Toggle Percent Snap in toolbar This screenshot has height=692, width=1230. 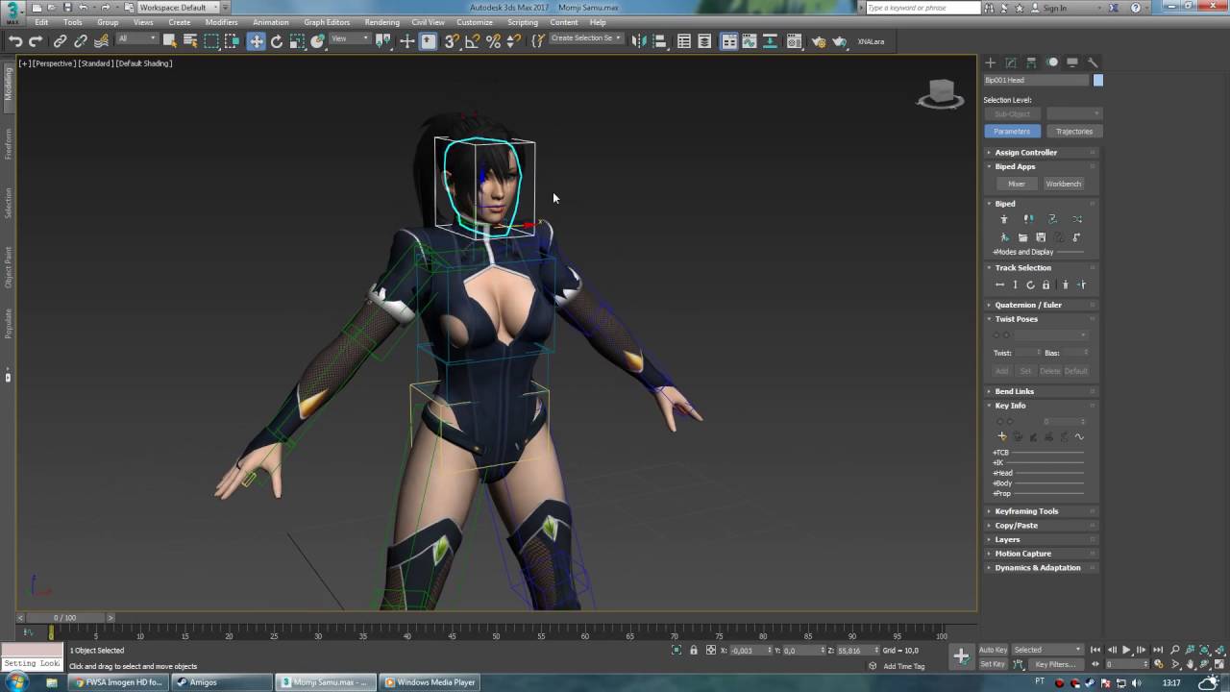[493, 41]
